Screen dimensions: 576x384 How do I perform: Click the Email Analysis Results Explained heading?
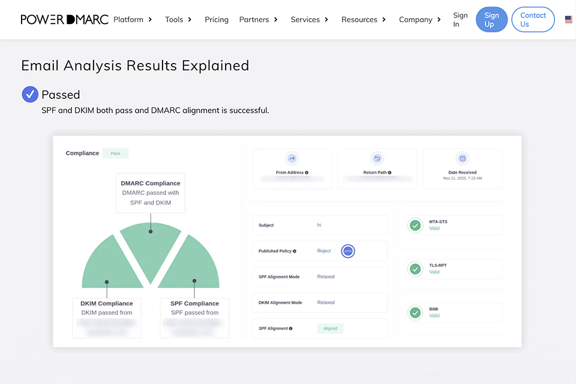pyautogui.click(x=135, y=65)
